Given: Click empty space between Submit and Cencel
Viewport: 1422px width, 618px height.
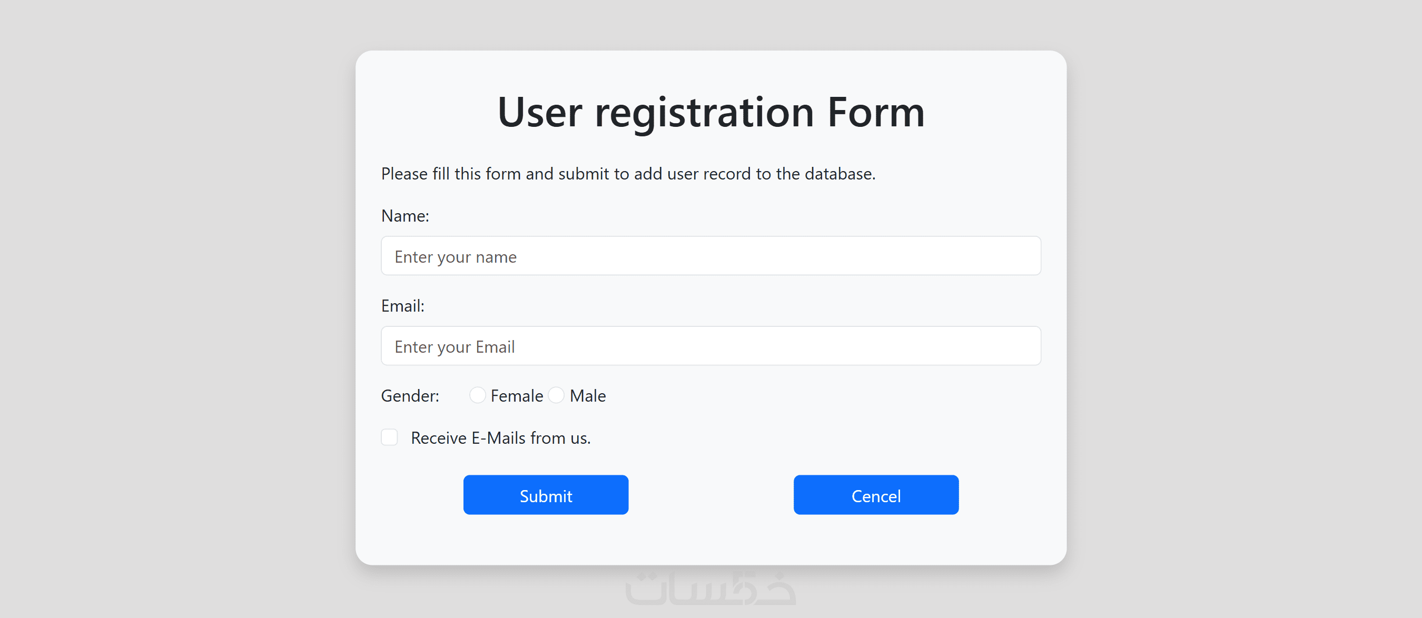Looking at the screenshot, I should point(710,495).
